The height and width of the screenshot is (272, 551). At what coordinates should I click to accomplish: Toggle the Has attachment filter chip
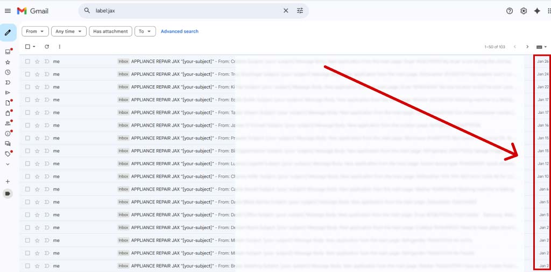(110, 32)
